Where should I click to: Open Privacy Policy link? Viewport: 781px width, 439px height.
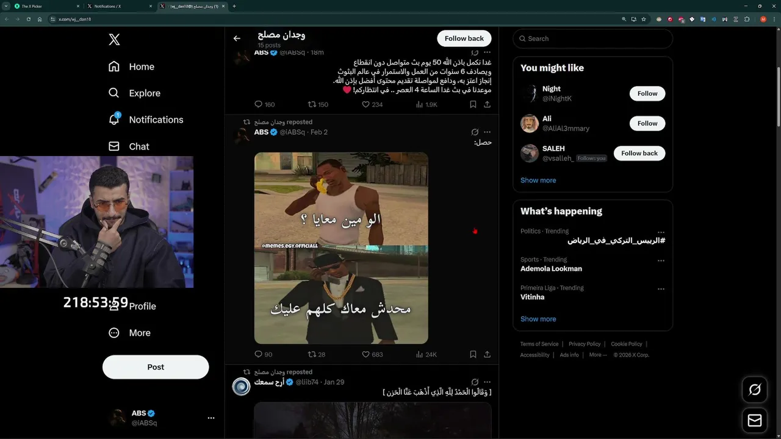(x=585, y=344)
